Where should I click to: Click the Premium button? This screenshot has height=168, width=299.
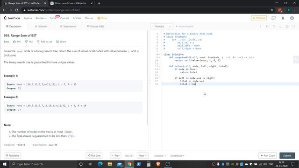[259, 18]
